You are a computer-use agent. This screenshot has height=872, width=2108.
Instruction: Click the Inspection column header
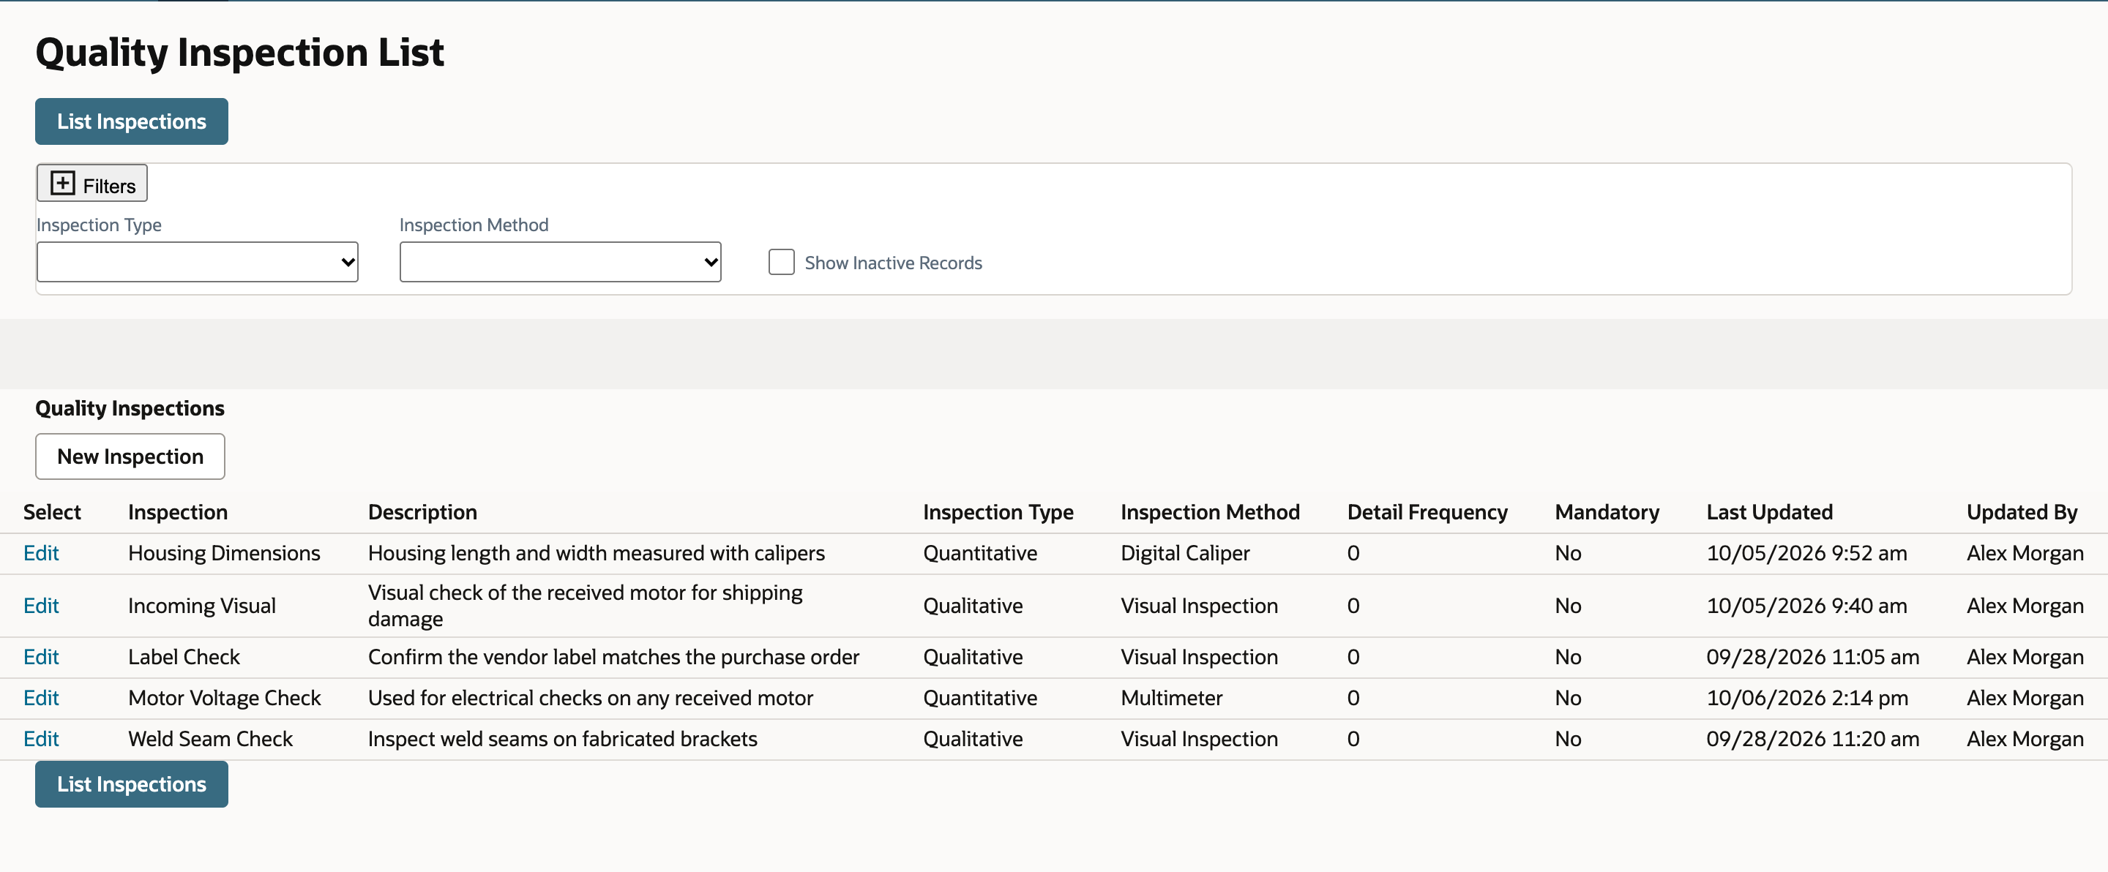(178, 512)
